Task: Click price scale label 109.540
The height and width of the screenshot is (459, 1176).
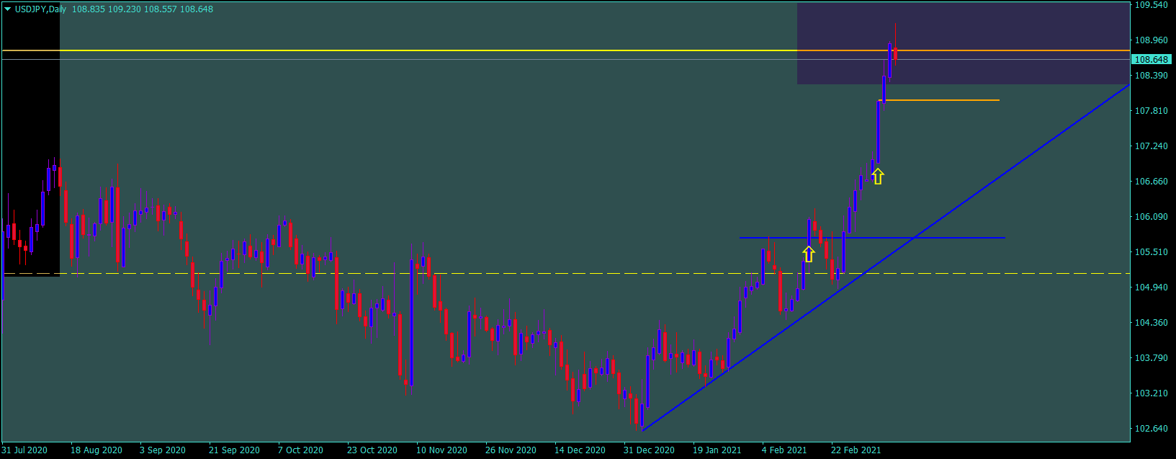Action: click(x=1152, y=5)
